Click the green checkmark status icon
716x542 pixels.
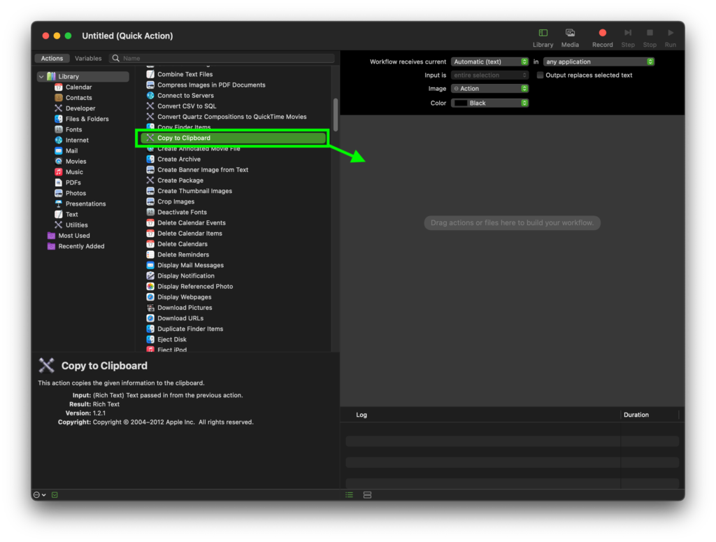click(x=55, y=495)
